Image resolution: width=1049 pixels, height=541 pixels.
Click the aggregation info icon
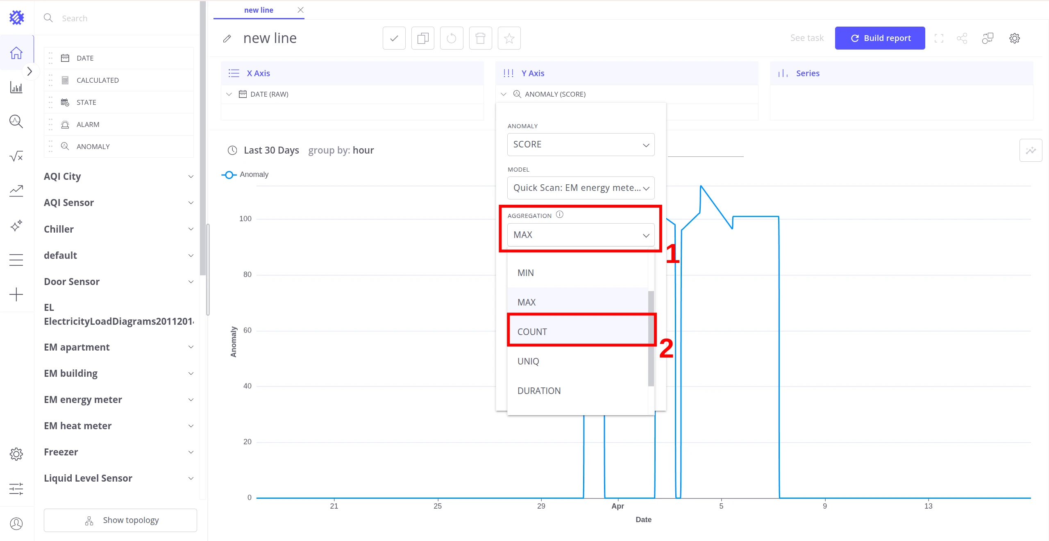(x=559, y=215)
